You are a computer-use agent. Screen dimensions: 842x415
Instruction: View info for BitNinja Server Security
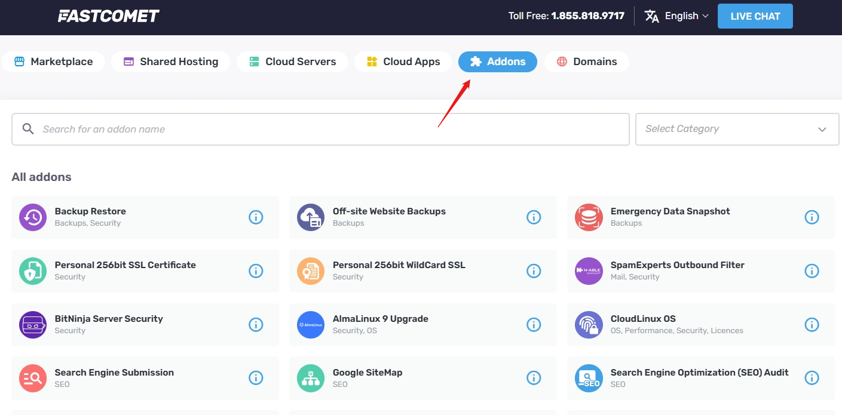point(256,325)
